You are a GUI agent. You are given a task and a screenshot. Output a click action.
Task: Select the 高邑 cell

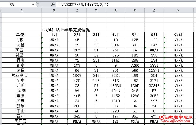point(21,45)
